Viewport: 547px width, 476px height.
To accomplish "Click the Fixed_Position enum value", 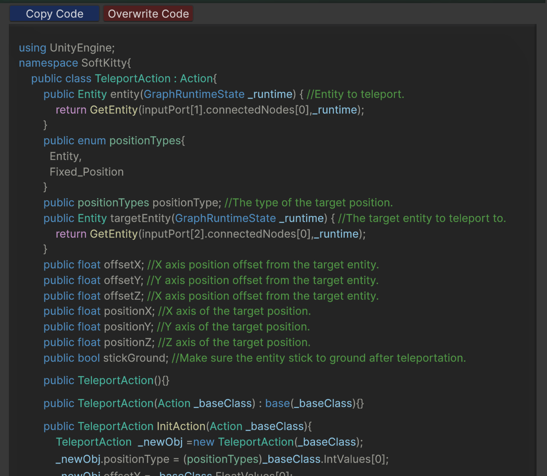I will tap(86, 172).
